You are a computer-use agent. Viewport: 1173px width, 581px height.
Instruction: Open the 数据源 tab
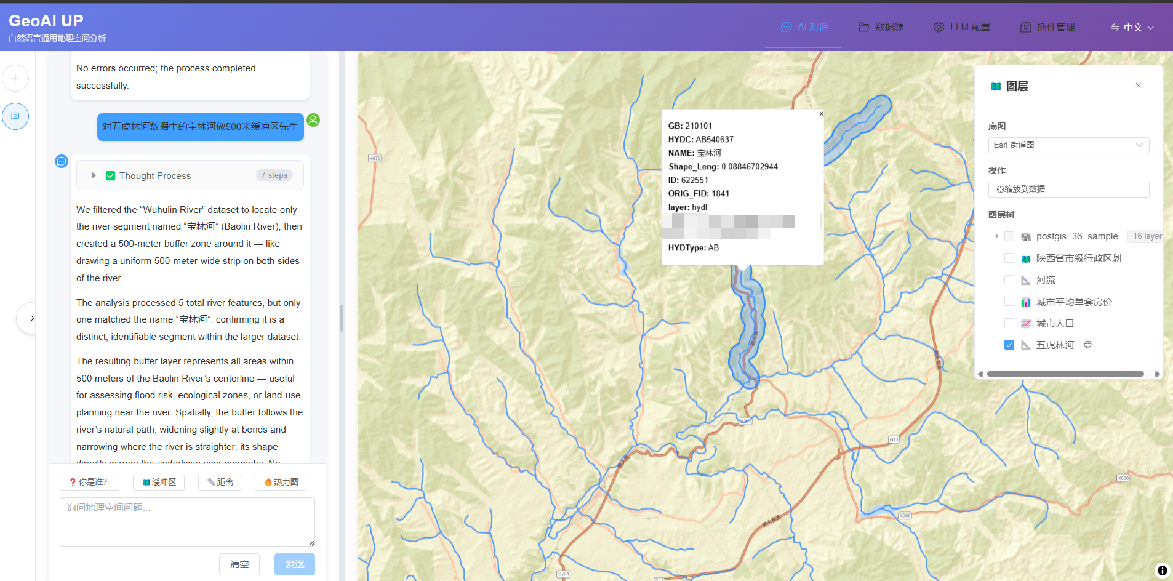[x=881, y=27]
